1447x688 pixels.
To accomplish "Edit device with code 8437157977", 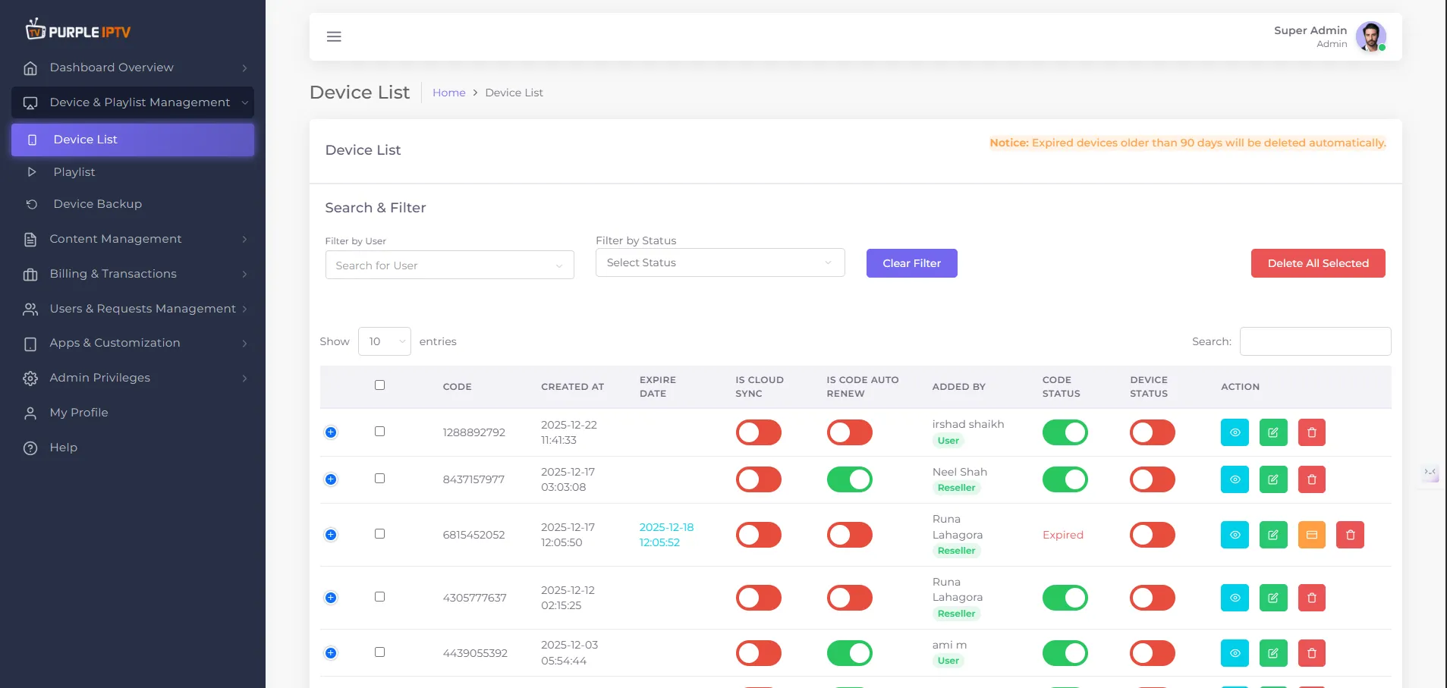I will [x=1273, y=479].
